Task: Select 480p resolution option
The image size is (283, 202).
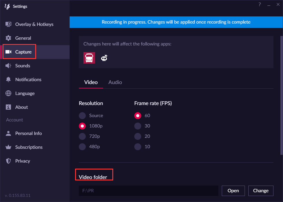Action: point(83,147)
